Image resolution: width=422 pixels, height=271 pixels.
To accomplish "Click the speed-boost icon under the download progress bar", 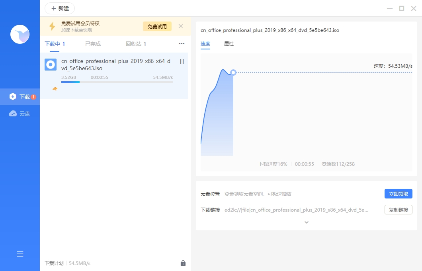I will [x=55, y=89].
